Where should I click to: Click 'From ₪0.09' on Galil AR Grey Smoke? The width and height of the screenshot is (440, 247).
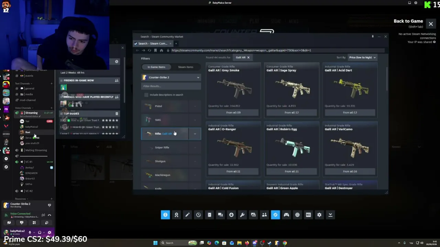233,113
